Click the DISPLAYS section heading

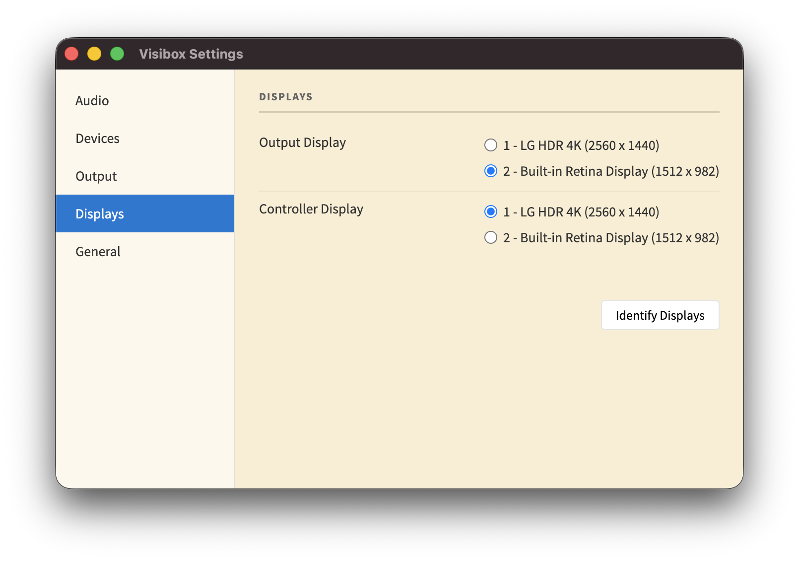click(x=286, y=97)
